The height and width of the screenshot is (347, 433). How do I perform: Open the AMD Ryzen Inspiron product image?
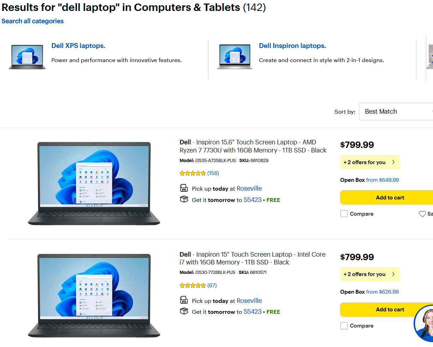pos(94,184)
